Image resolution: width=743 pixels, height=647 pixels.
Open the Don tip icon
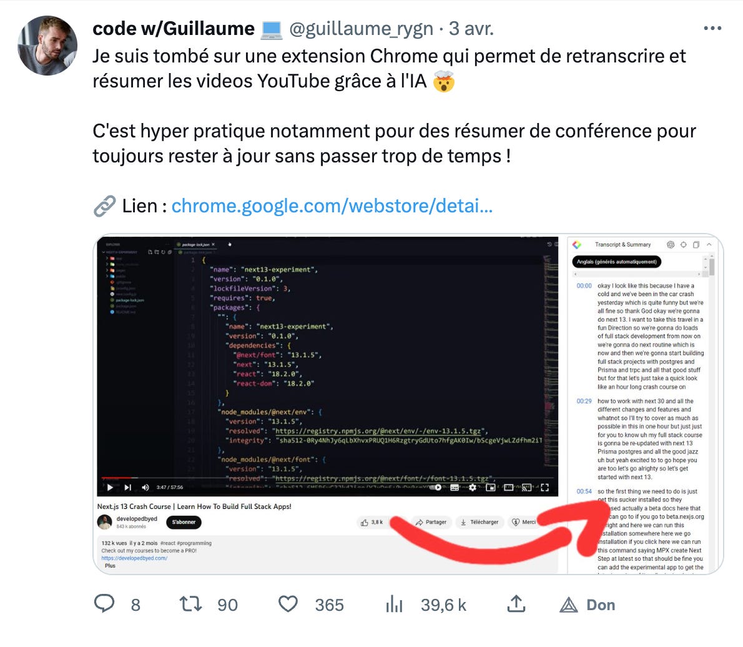tap(569, 605)
